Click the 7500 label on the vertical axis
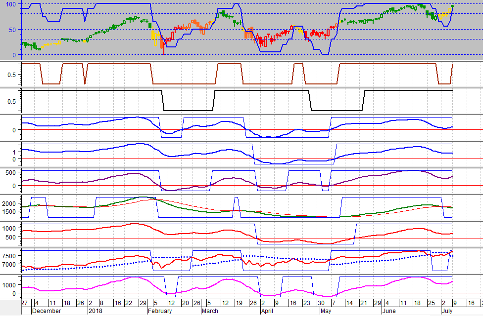The image size is (483, 316). click(x=10, y=256)
